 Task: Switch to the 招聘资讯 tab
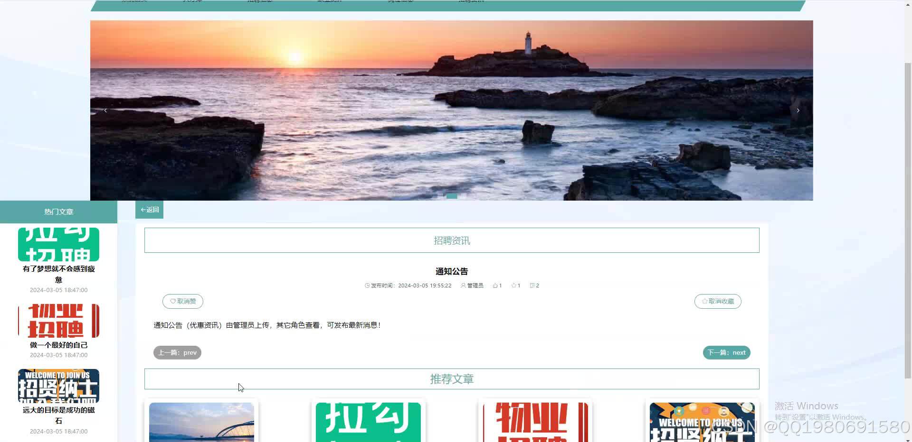coord(451,240)
